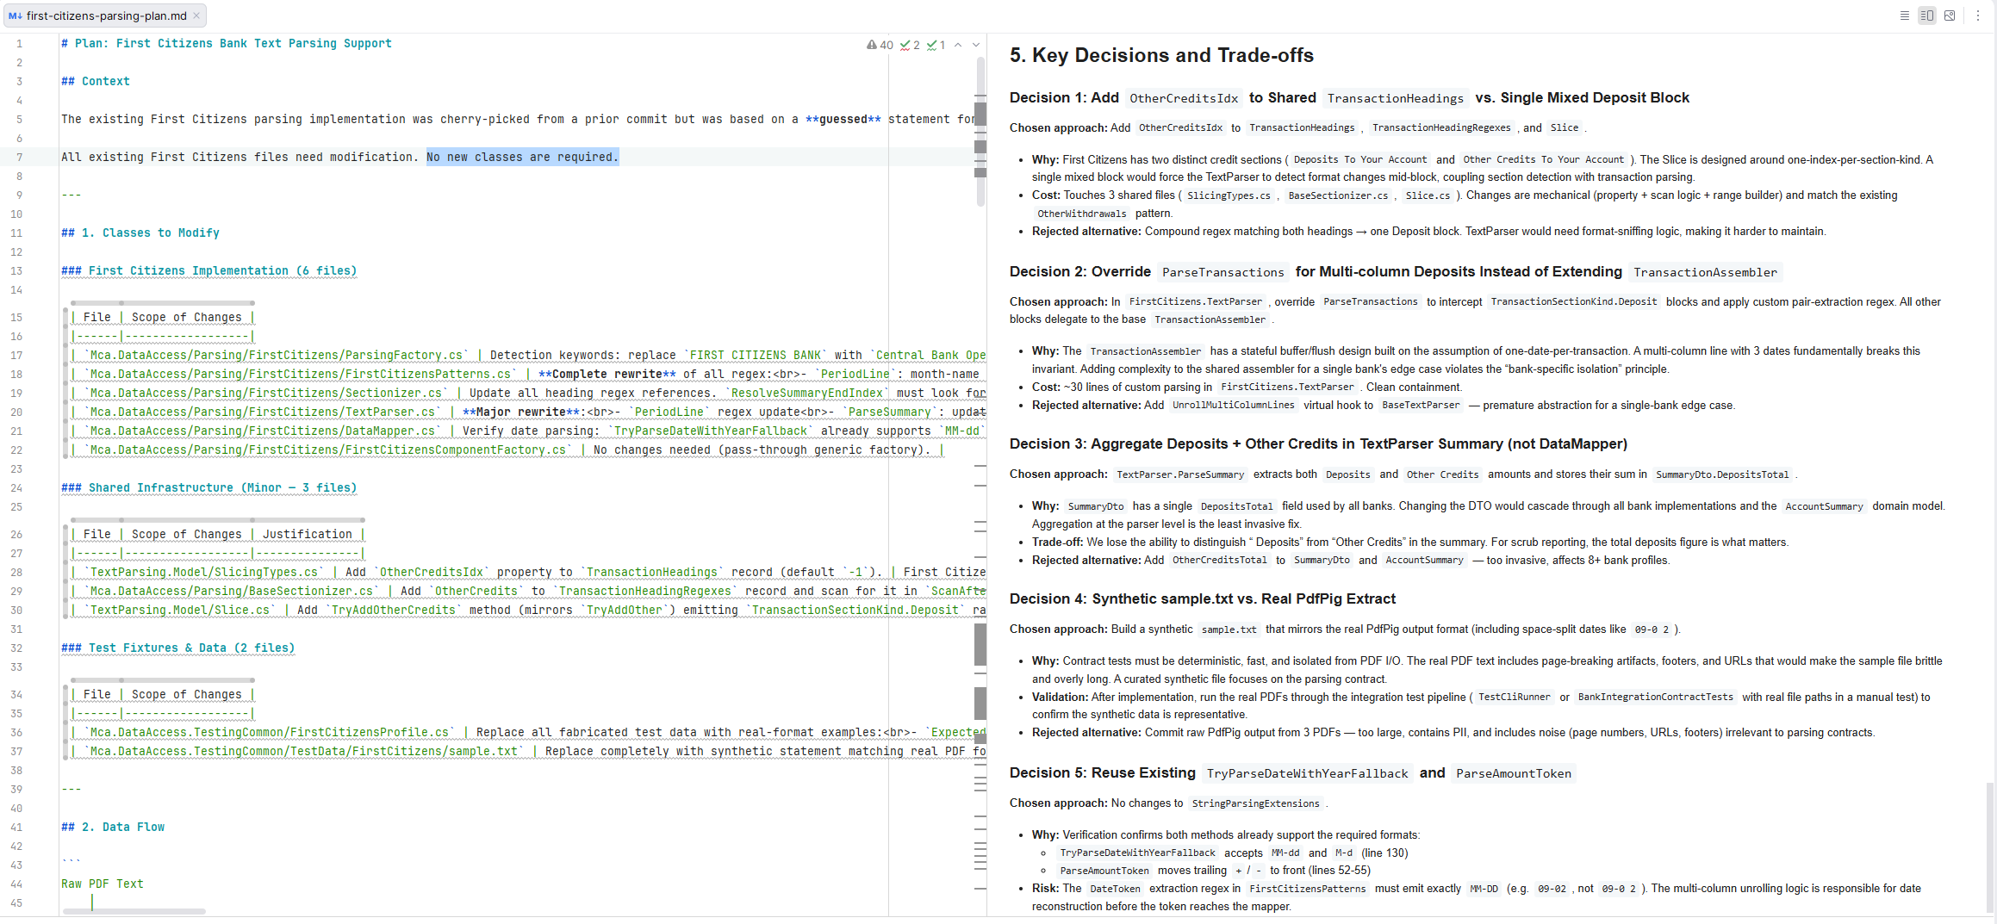Screen dimensions: 1997x924
Task: Click '### First Citizens Implementation (6 files)' line
Action: pos(209,270)
